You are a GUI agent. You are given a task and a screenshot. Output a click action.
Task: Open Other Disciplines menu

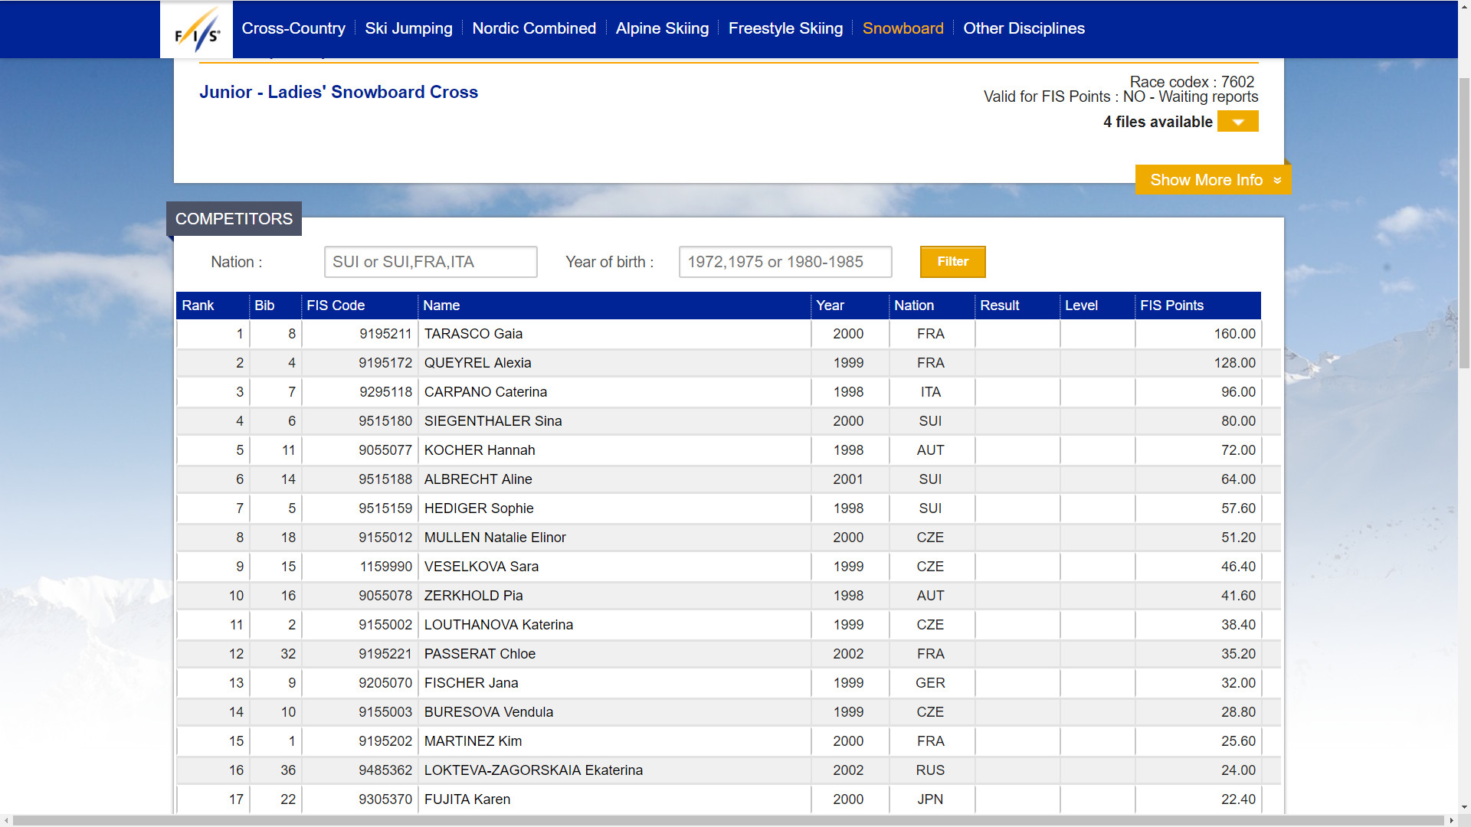(1024, 28)
